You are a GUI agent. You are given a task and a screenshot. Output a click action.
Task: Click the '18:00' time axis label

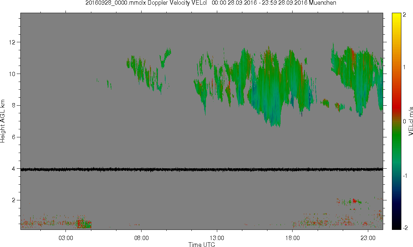[x=292, y=238]
